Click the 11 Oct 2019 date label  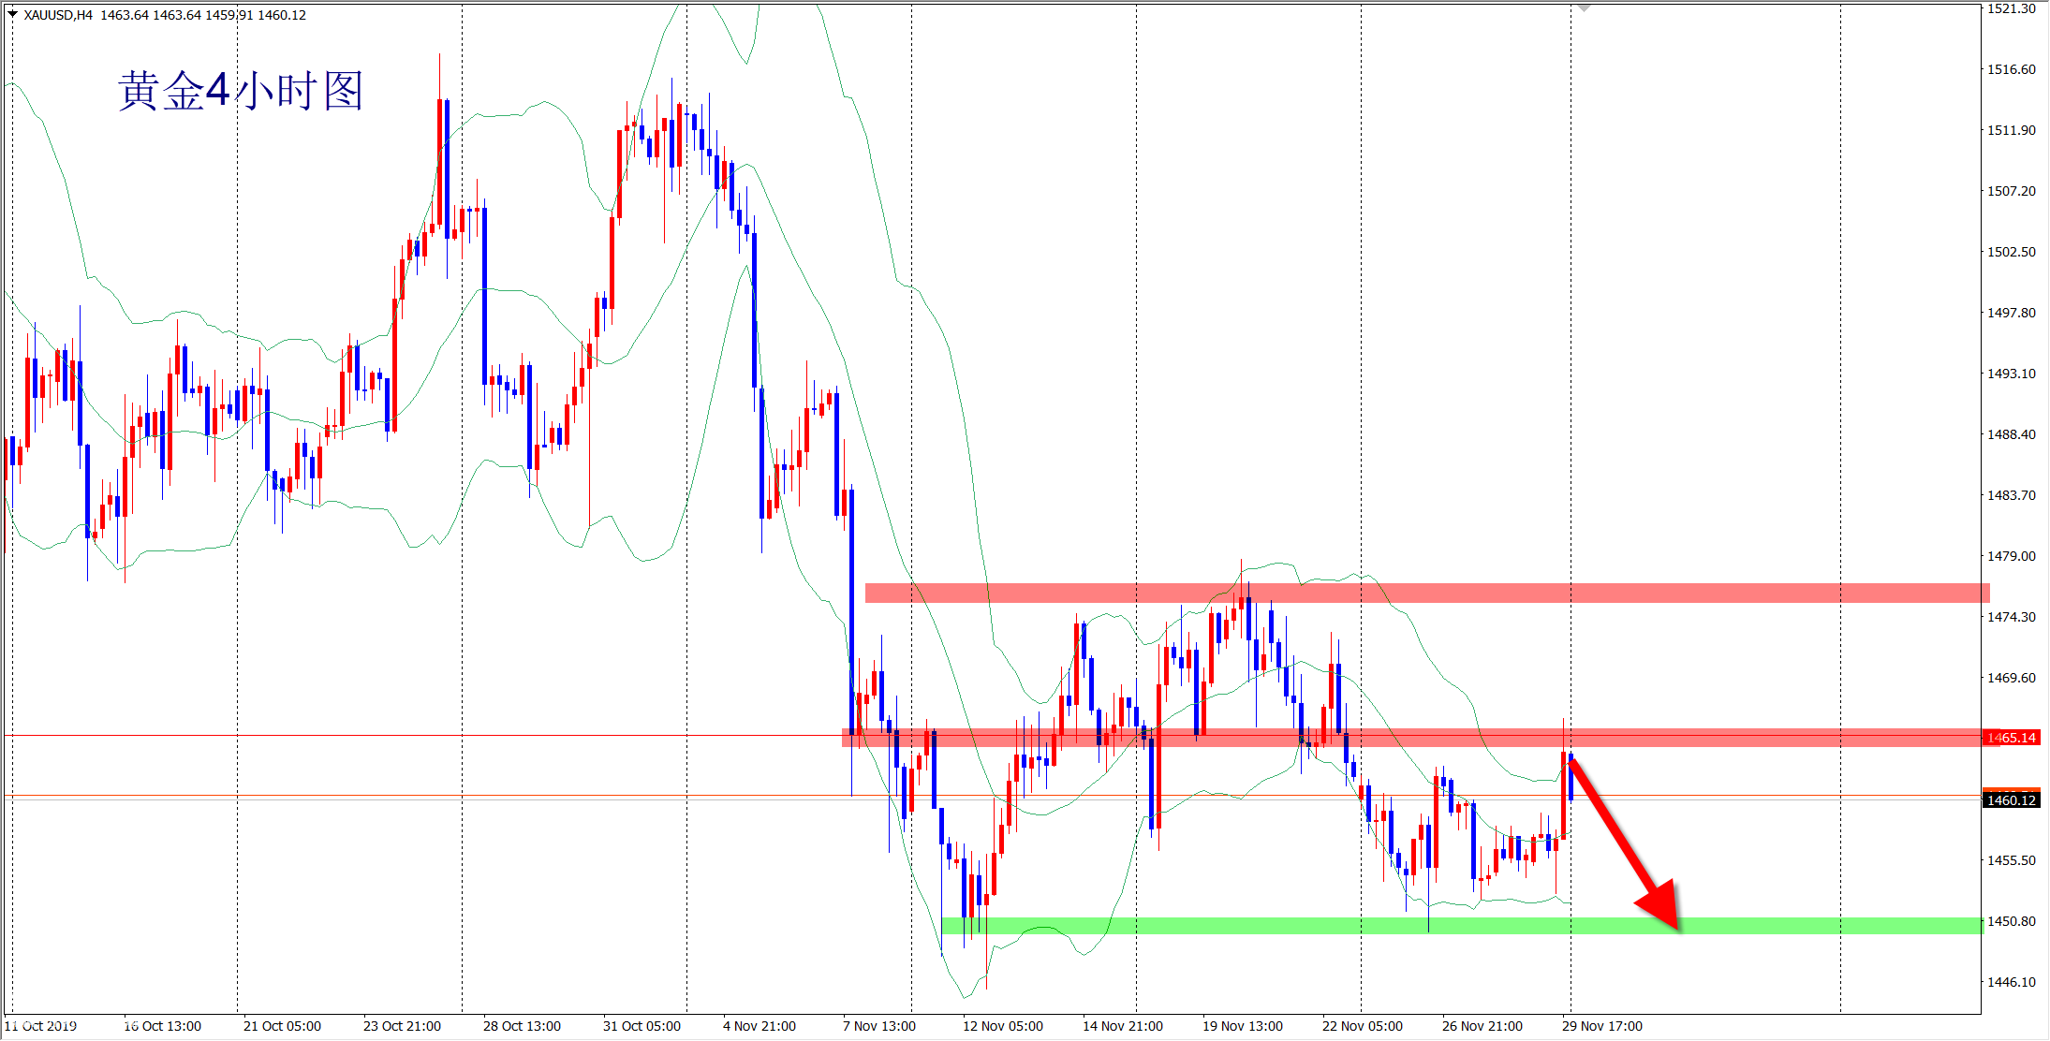click(41, 1026)
